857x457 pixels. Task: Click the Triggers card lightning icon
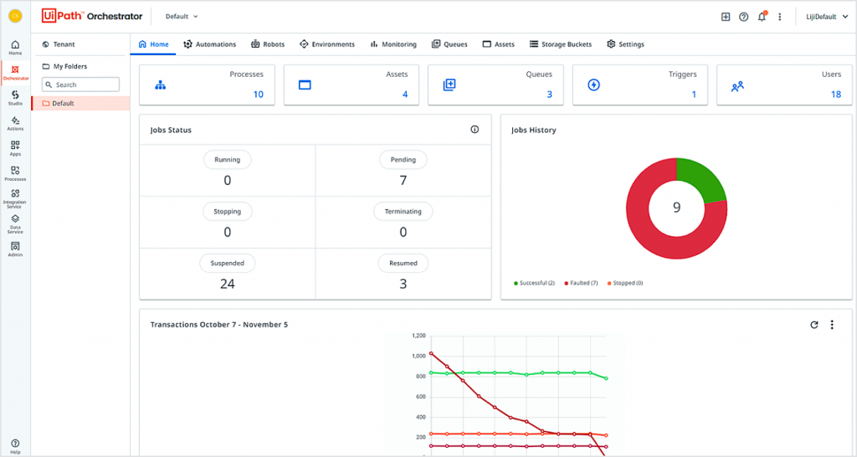pos(593,85)
